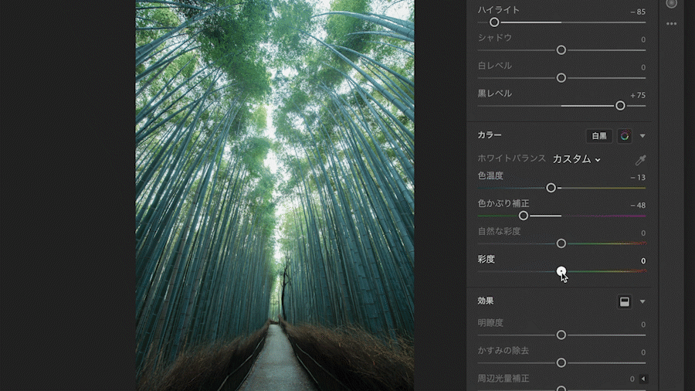Click the 色温度 value -13
This screenshot has height=391, width=695.
pyautogui.click(x=638, y=177)
